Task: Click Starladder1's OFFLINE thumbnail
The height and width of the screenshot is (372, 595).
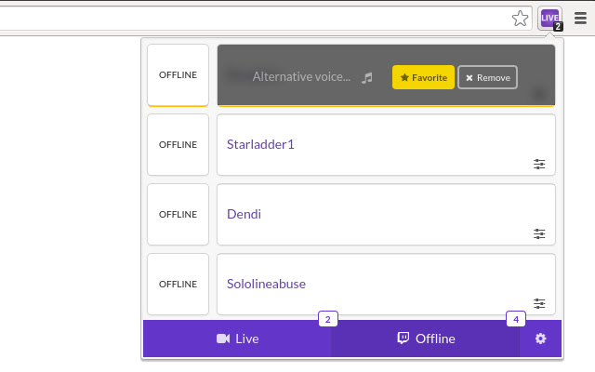Action: tap(178, 144)
